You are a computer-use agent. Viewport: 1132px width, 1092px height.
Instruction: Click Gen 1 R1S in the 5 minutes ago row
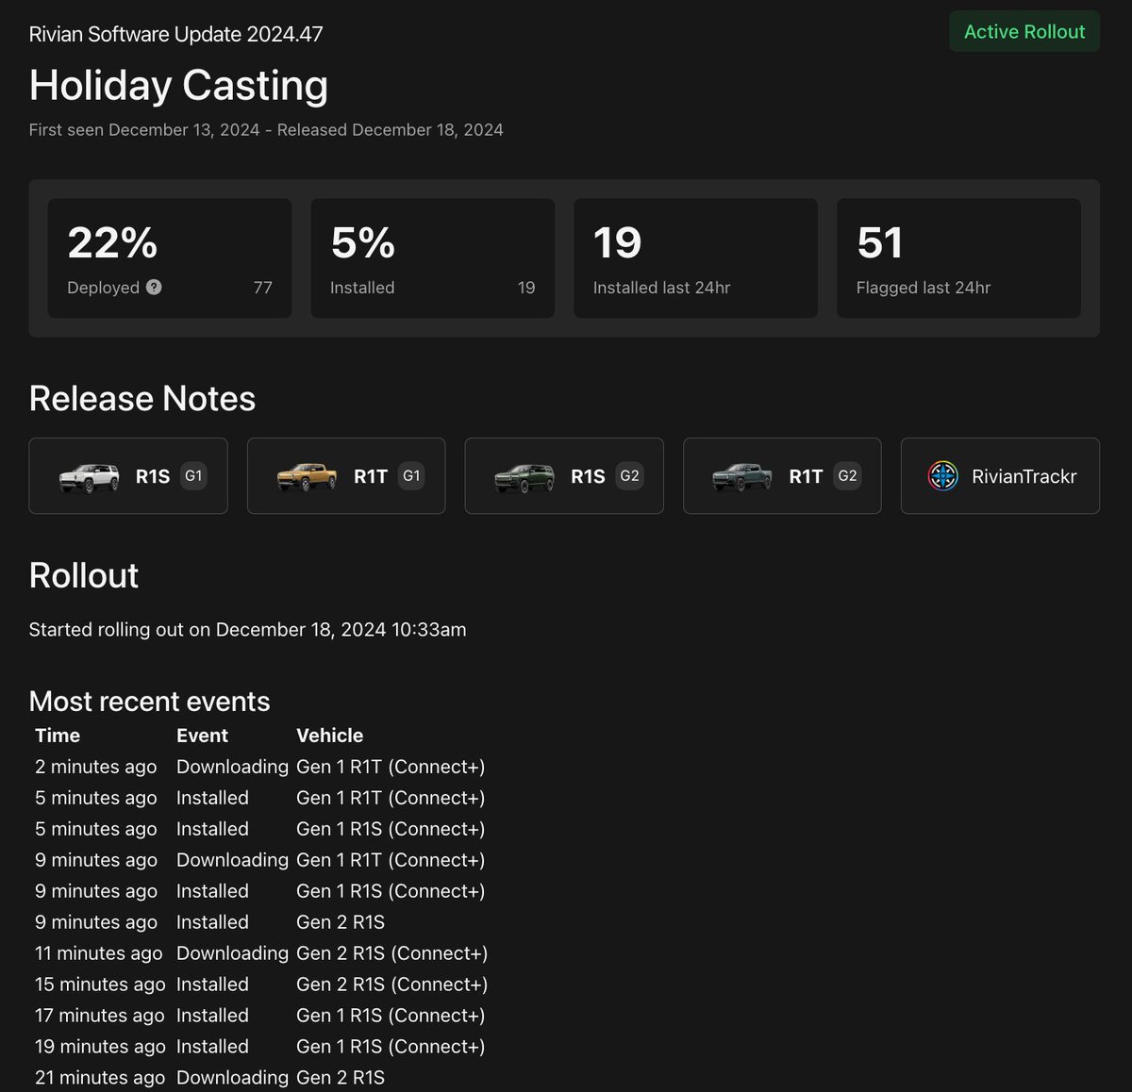[x=391, y=829]
